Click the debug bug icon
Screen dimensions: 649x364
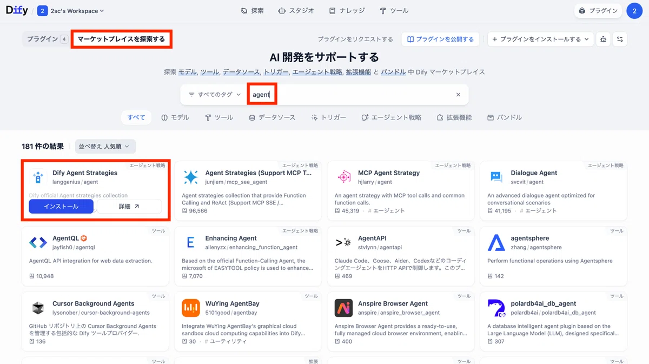coord(603,39)
